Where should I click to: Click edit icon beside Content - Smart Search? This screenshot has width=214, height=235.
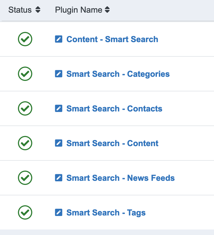[58, 39]
